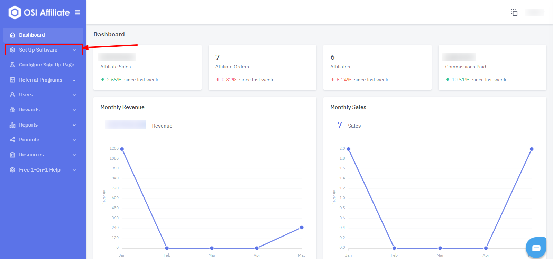Open the Referral Programs menu label
The width and height of the screenshot is (553, 259).
[40, 80]
